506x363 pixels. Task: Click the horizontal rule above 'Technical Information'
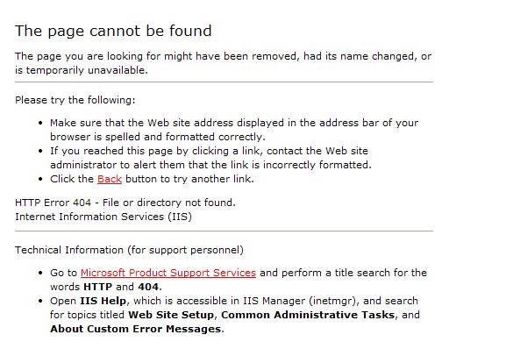pyautogui.click(x=224, y=231)
